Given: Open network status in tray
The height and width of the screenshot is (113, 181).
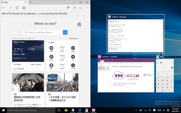Looking at the screenshot, I should tap(145, 110).
